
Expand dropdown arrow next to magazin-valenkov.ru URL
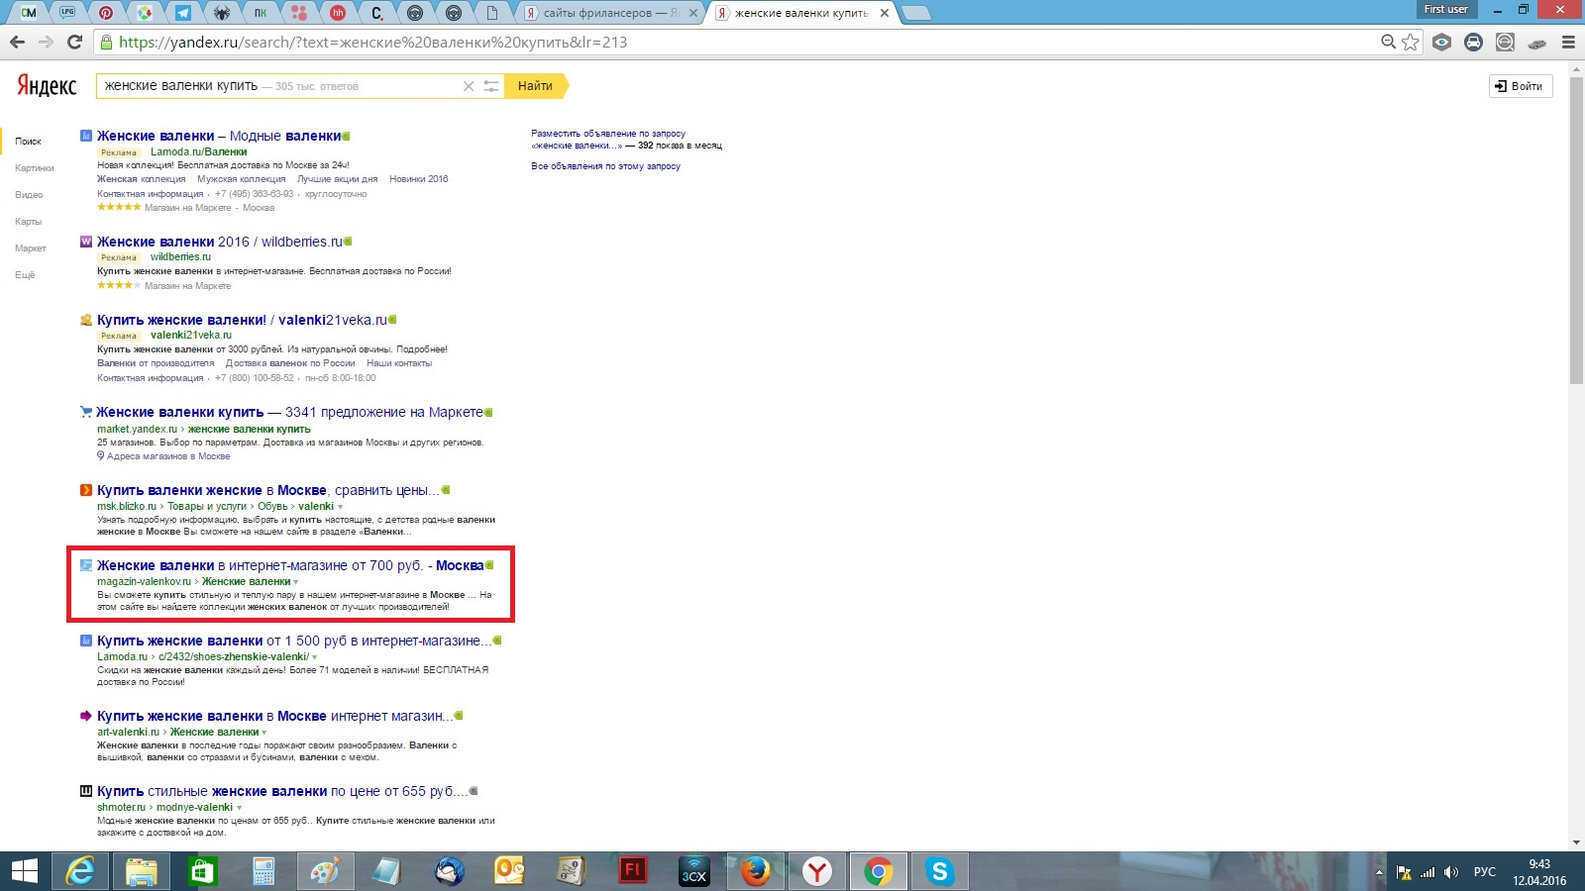click(x=296, y=582)
